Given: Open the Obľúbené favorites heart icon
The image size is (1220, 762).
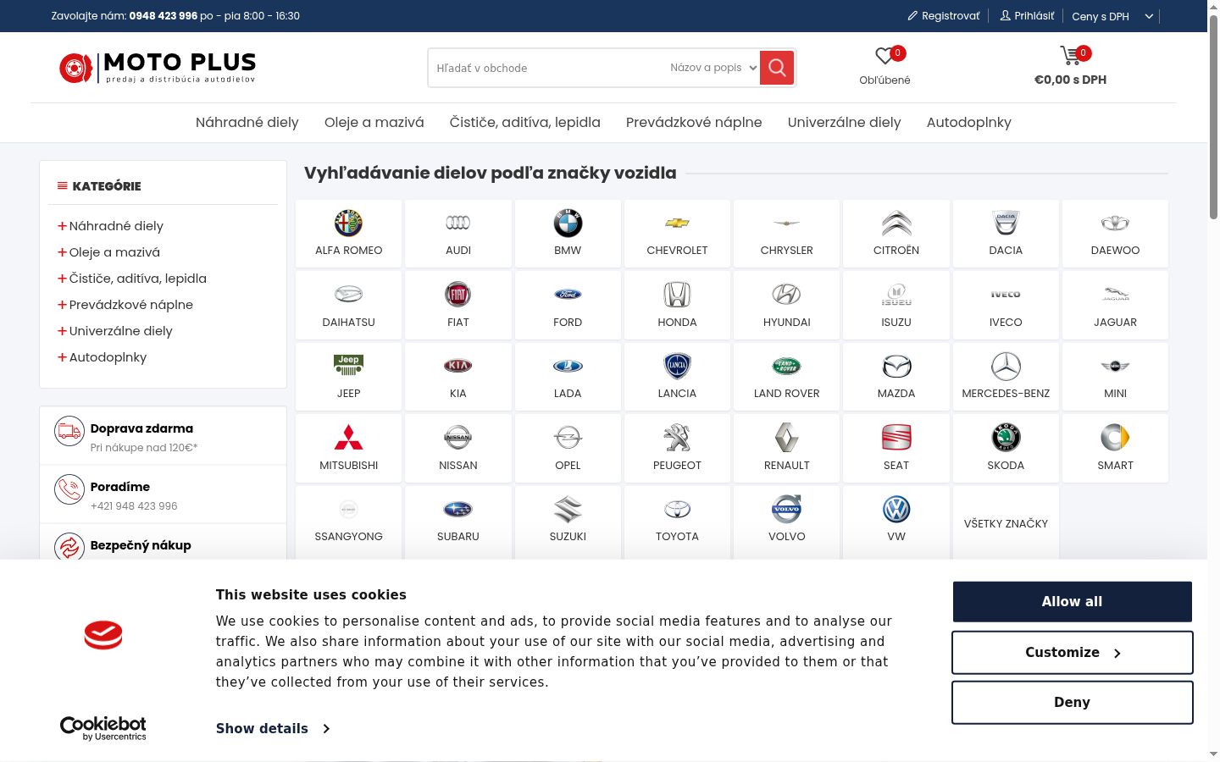Looking at the screenshot, I should (x=884, y=56).
